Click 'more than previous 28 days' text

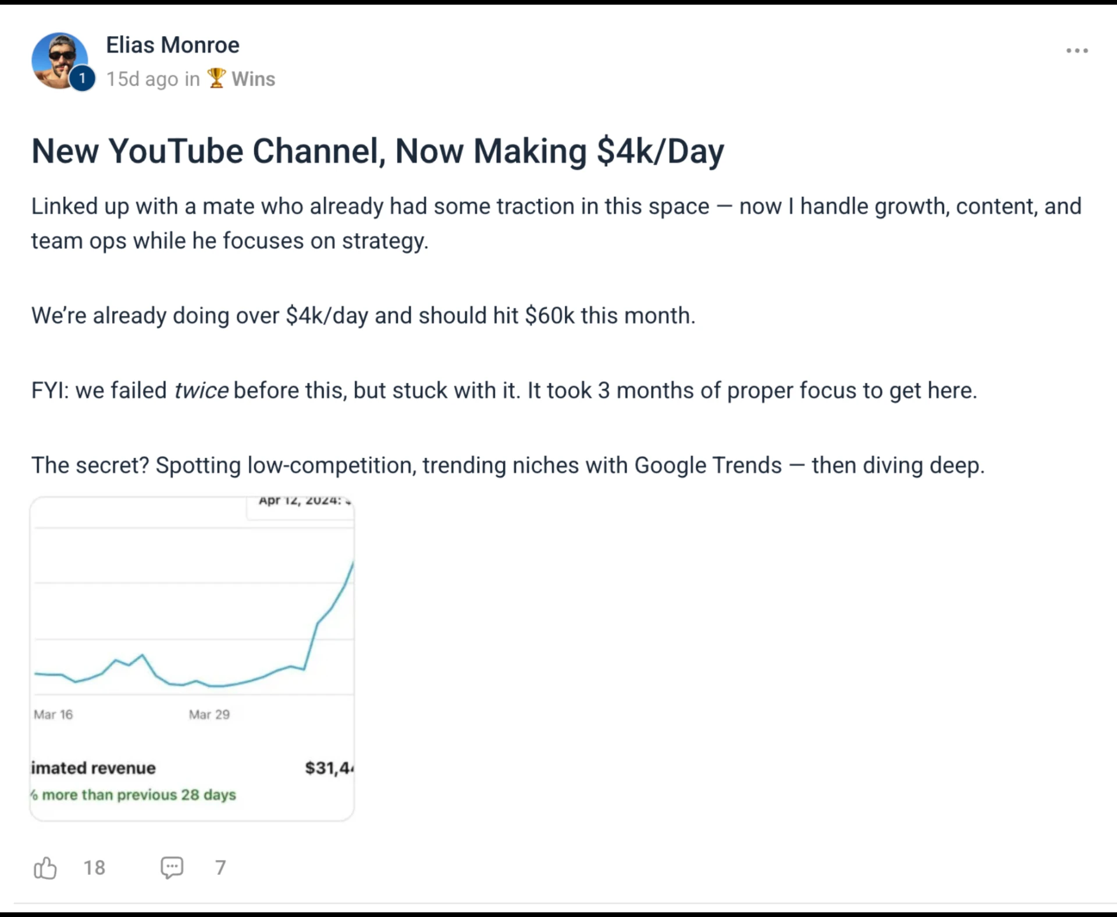(x=139, y=795)
